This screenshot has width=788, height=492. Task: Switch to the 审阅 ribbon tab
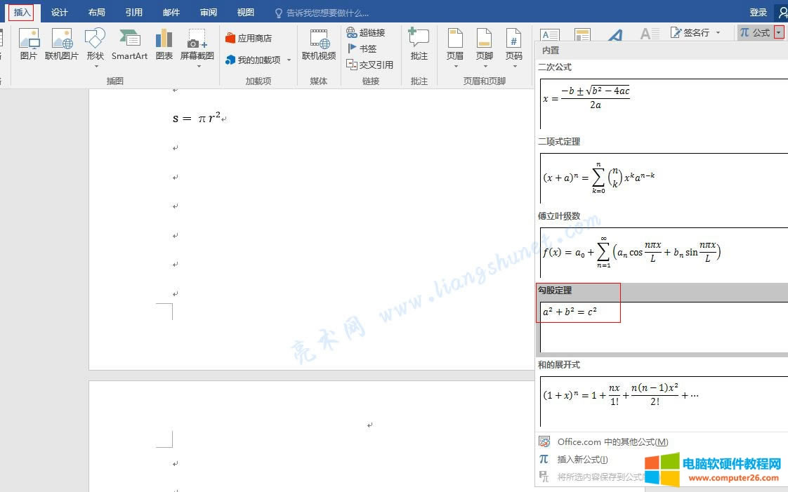point(208,12)
